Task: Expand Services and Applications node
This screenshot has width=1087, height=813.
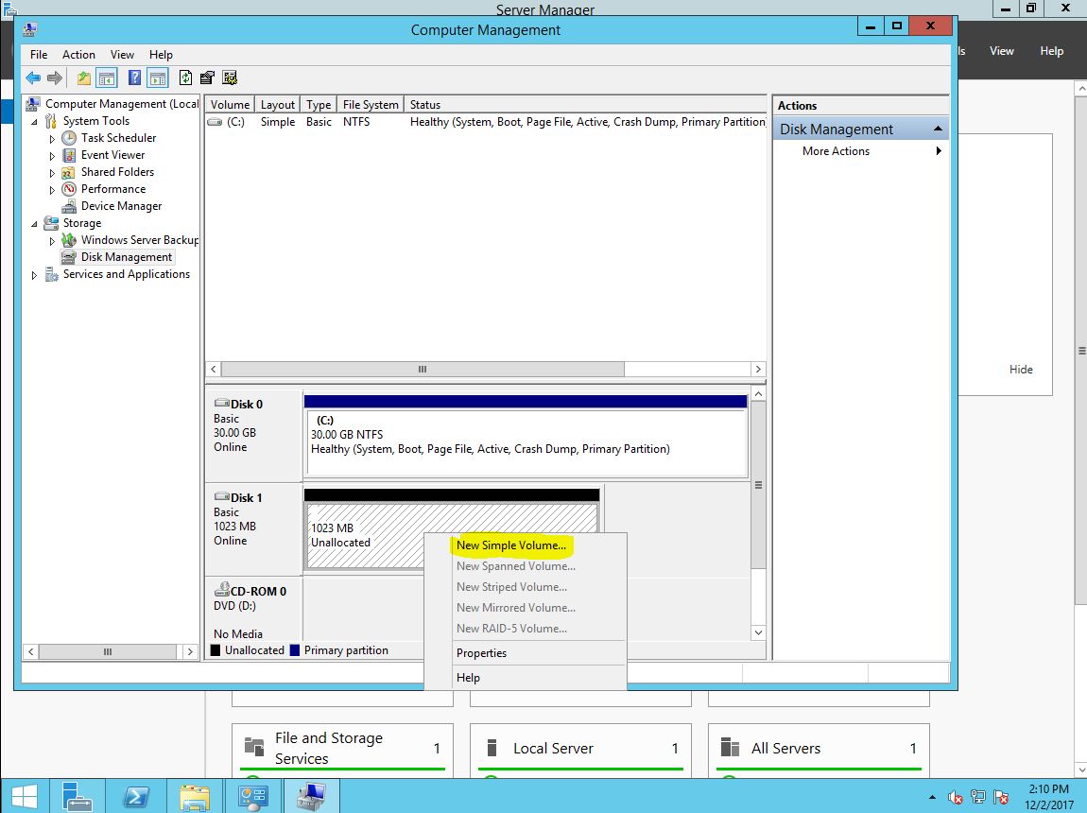Action: [35, 275]
